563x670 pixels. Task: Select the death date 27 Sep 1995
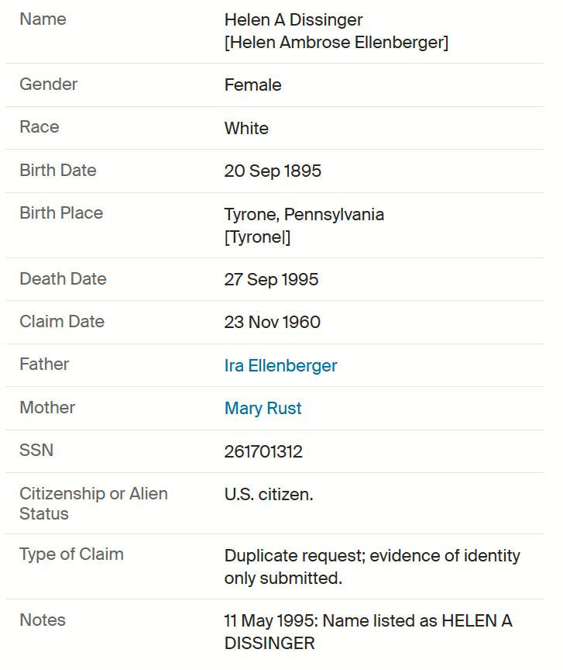click(x=271, y=279)
